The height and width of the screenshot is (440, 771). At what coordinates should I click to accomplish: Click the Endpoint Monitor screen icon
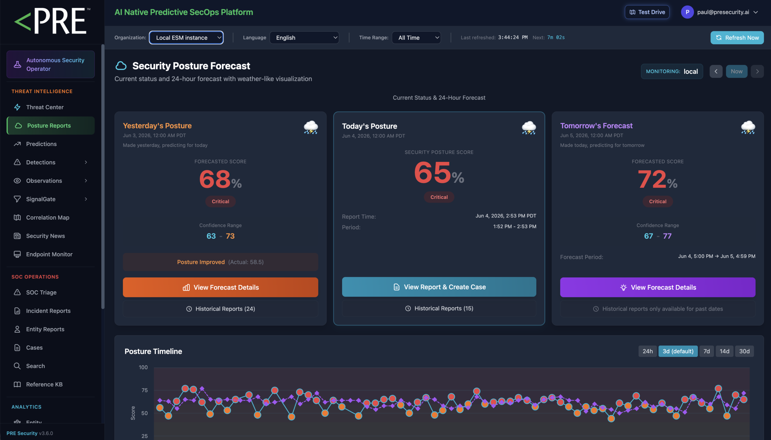pos(17,254)
